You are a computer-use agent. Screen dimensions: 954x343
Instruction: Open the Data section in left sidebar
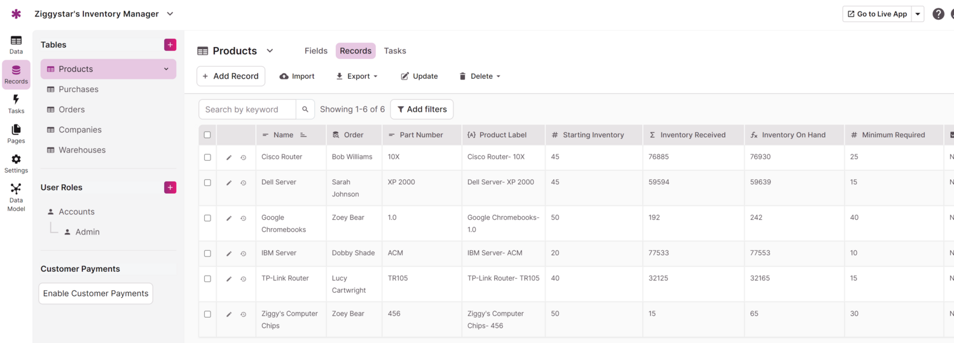point(16,44)
